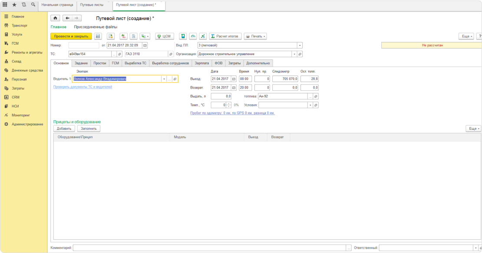Viewport: 482px width, 253px height.
Task: Click the Провести и закрыть button
Action: tap(71, 36)
